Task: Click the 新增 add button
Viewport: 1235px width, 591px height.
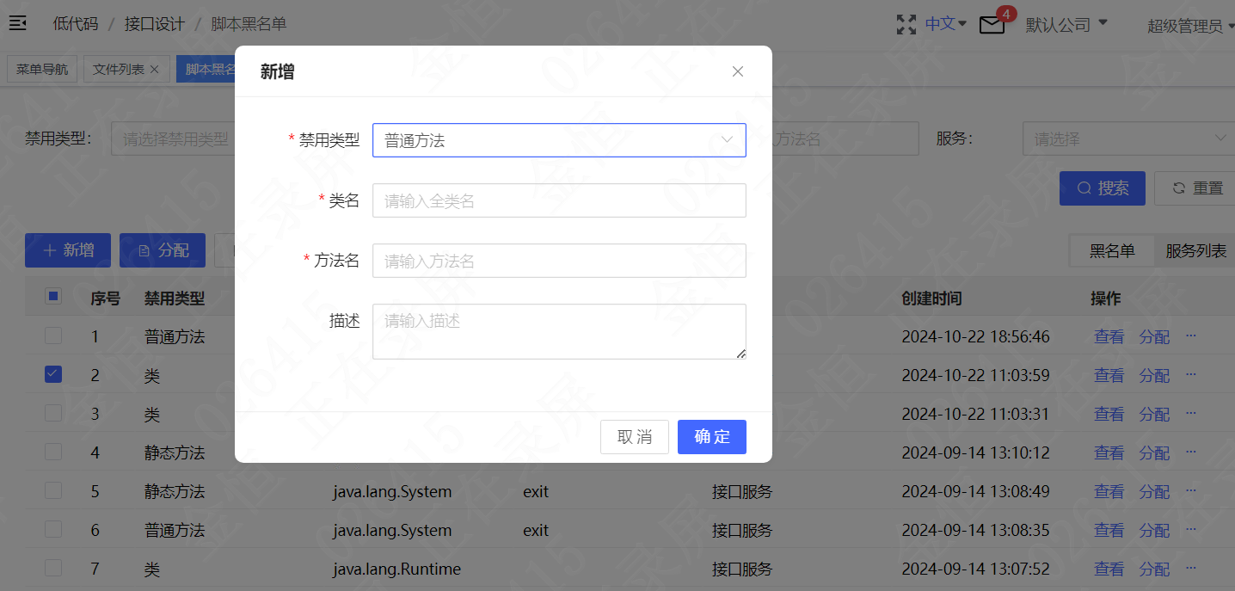Action: (x=68, y=250)
